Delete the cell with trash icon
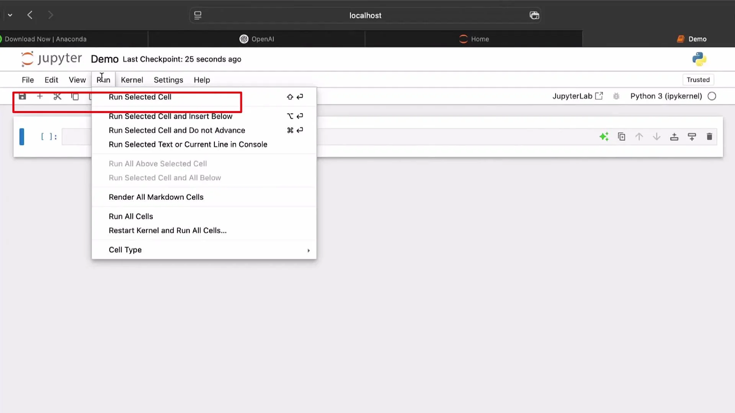The image size is (735, 413). tap(709, 137)
